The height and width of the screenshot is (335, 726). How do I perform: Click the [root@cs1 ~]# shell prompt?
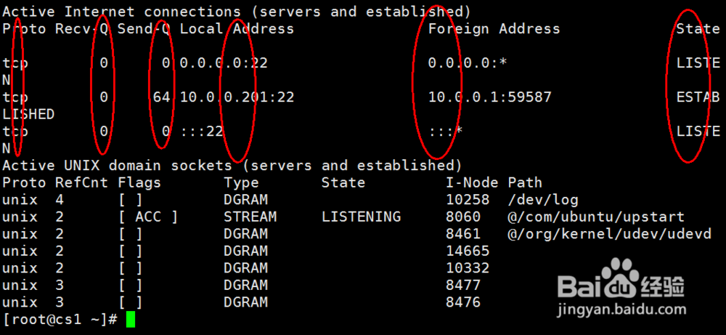pyautogui.click(x=60, y=320)
